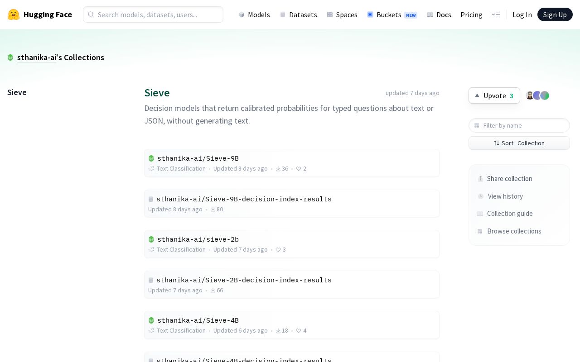Viewport: 580px width, 362px height.
Task: Open the Pricing menu item
Action: [471, 14]
